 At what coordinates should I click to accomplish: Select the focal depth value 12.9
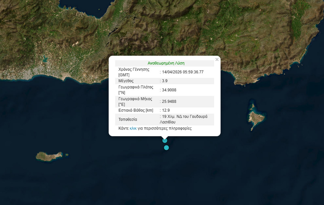(x=166, y=110)
